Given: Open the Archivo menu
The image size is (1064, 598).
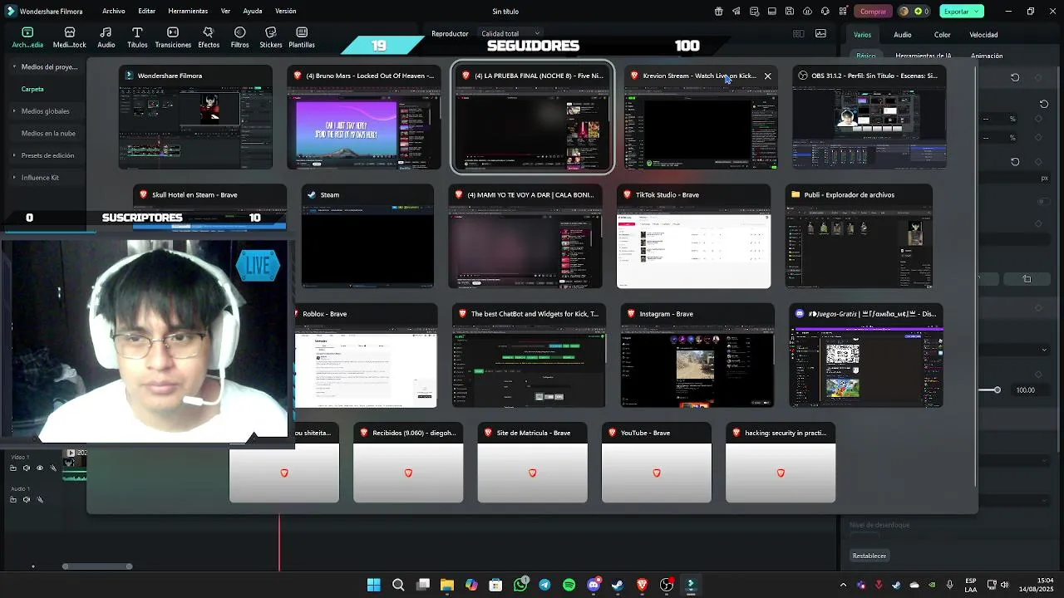Looking at the screenshot, I should tap(114, 11).
